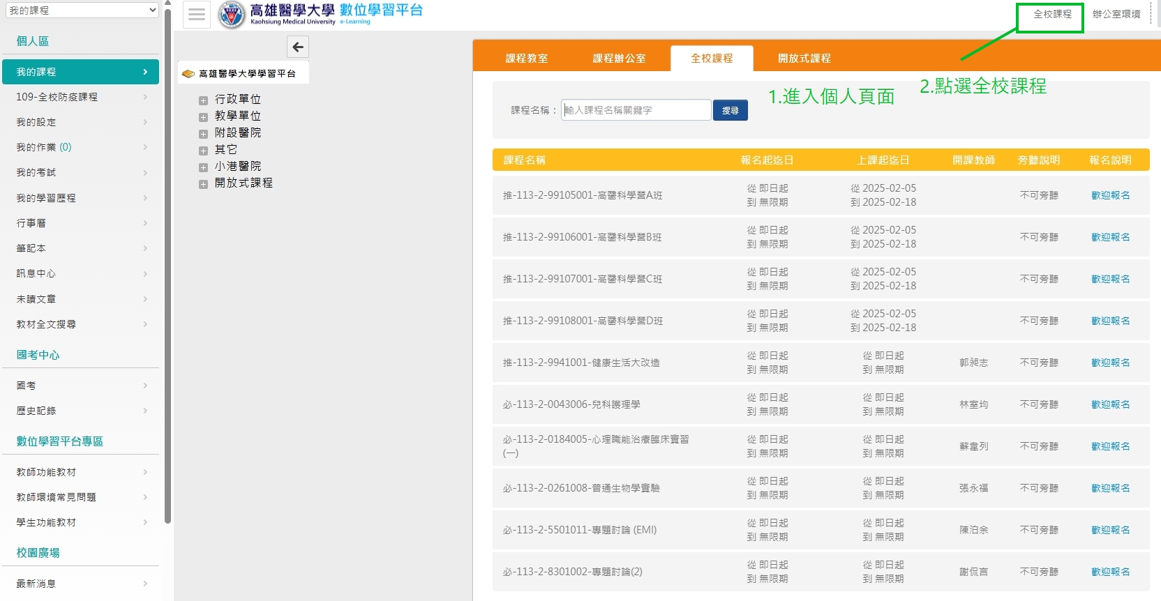Expand the 其它 tree node

tap(203, 151)
